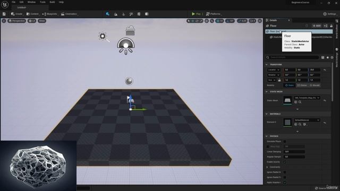This screenshot has width=340, height=191.
Task: Open the Help menu
Action: click(62, 2)
